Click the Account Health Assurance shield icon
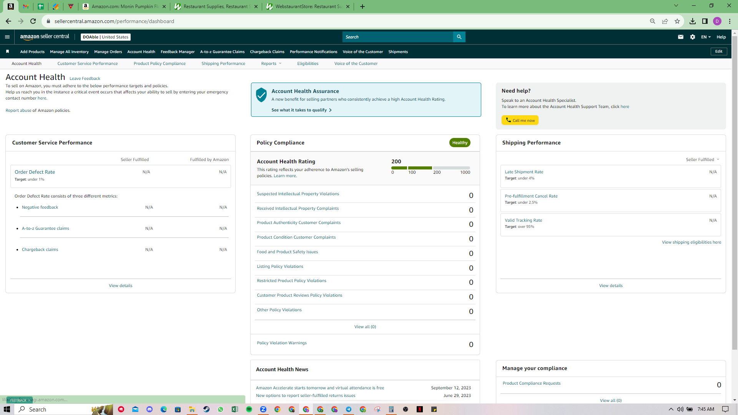 (x=261, y=95)
